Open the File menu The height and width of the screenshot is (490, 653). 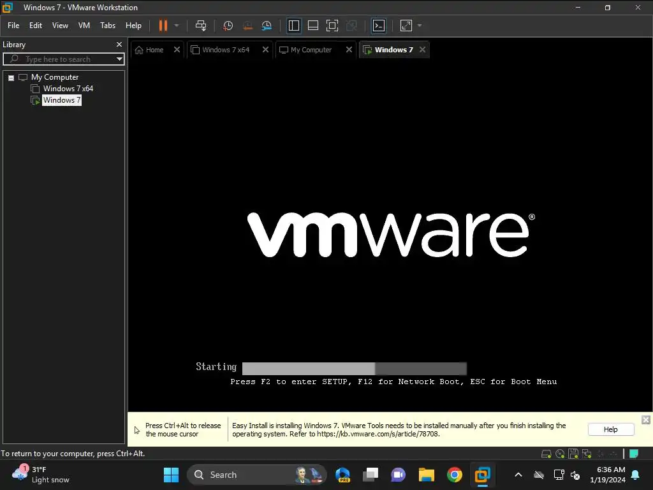(x=13, y=26)
